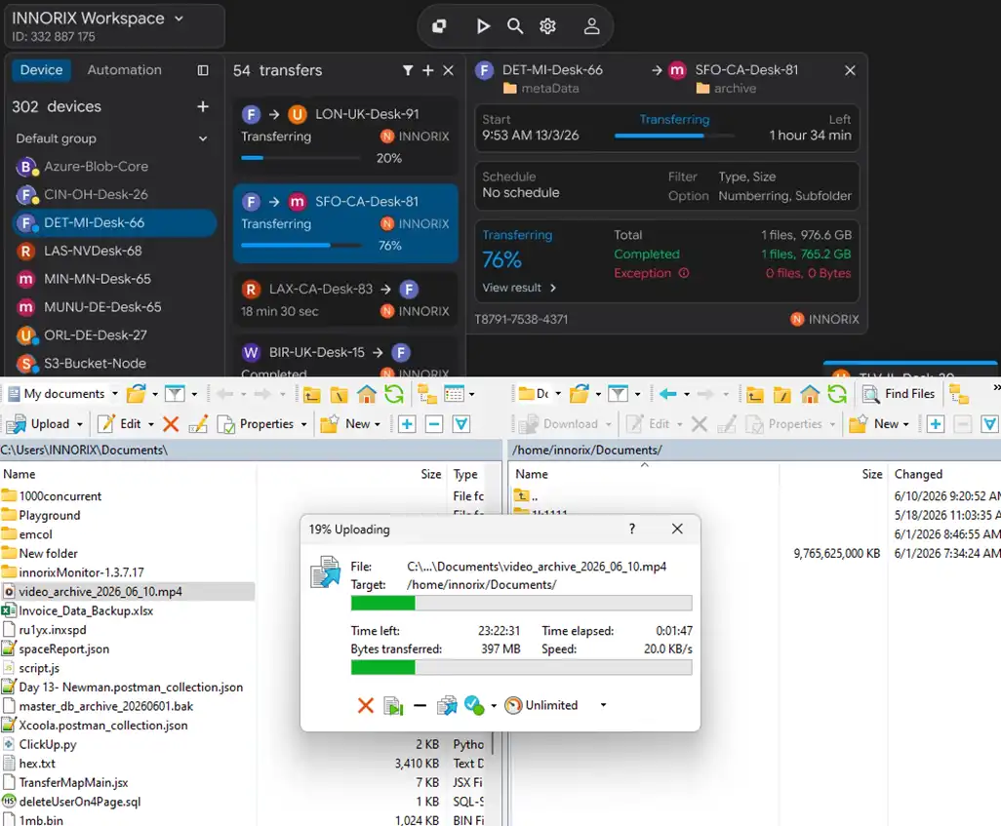Open the local Edit dropdown arrow
The height and width of the screenshot is (826, 1001).
[151, 424]
